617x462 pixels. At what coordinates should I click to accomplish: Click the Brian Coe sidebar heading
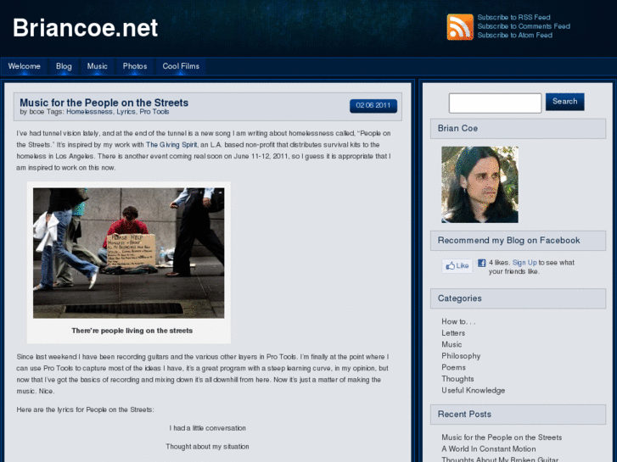pyautogui.click(x=518, y=129)
